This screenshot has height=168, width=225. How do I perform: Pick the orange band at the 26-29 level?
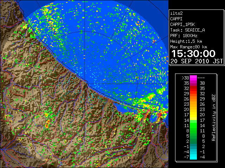pos(193,99)
